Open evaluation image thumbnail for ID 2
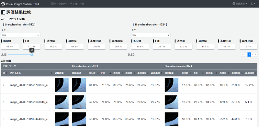The image size is (259, 127). [62, 85]
